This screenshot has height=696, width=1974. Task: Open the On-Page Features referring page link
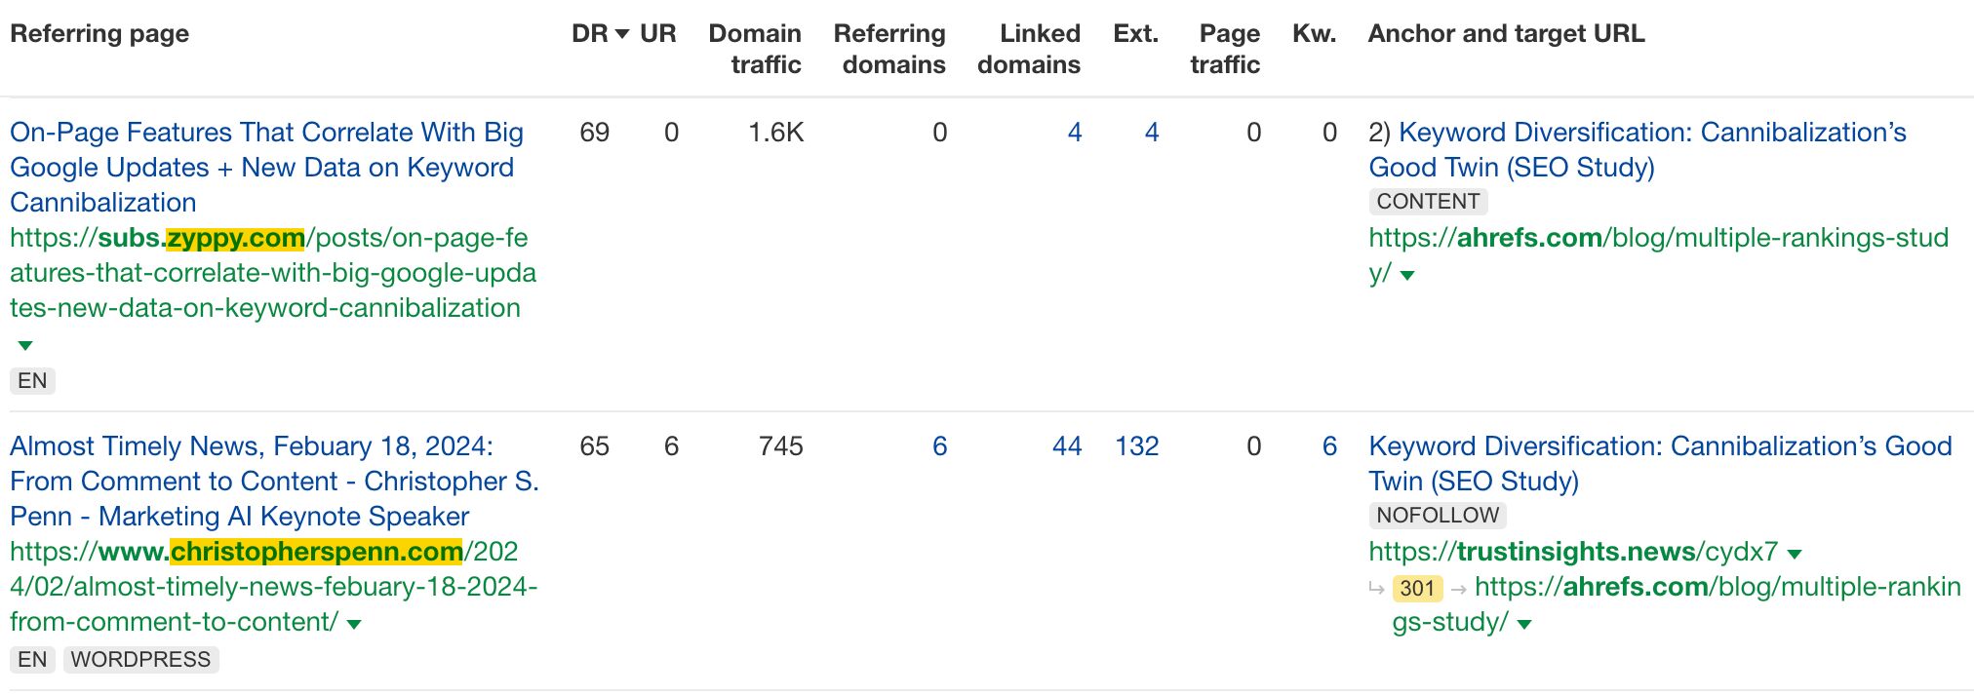[266, 167]
